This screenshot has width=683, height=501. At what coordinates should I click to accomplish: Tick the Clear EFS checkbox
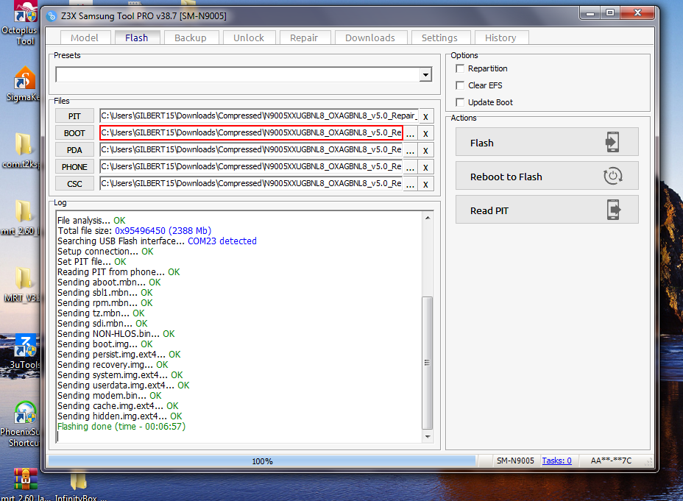[x=460, y=85]
